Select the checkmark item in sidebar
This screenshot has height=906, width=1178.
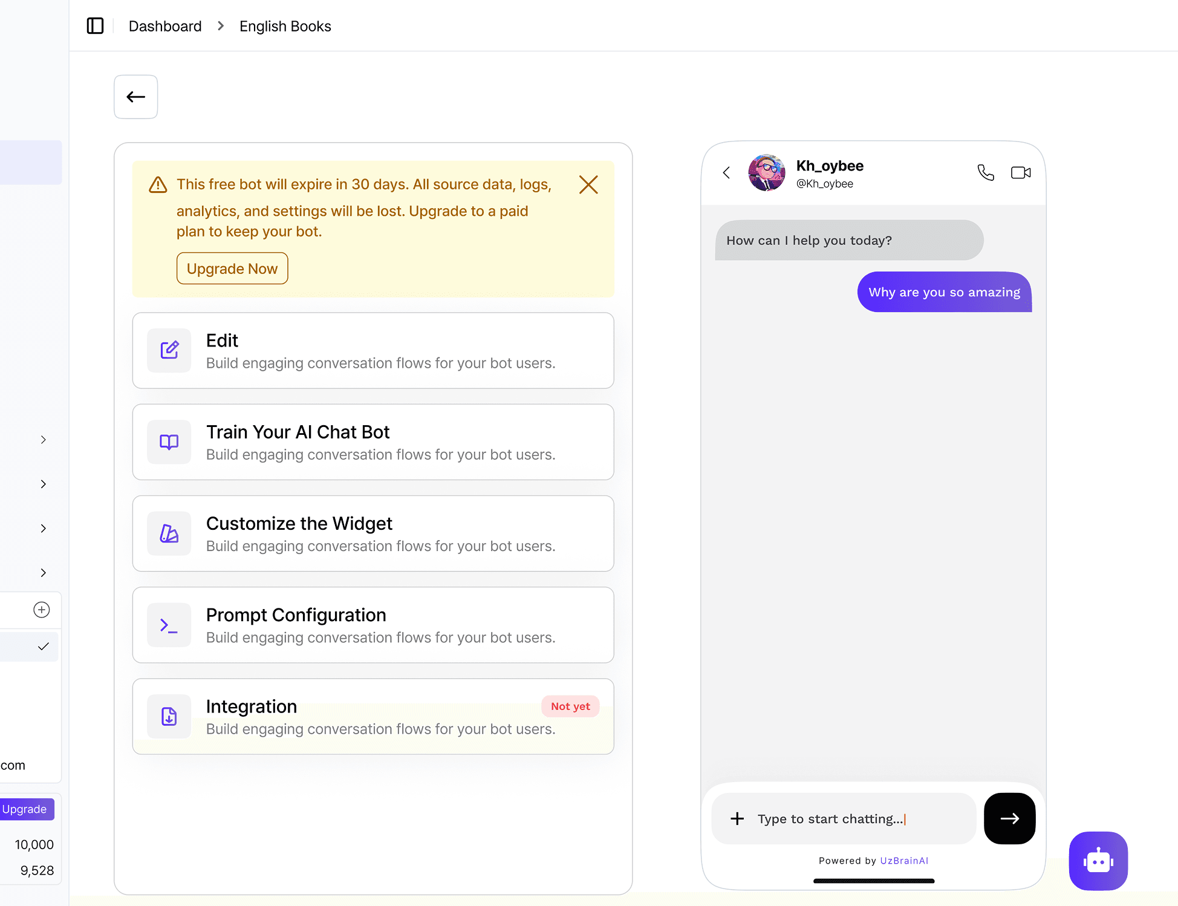point(43,647)
